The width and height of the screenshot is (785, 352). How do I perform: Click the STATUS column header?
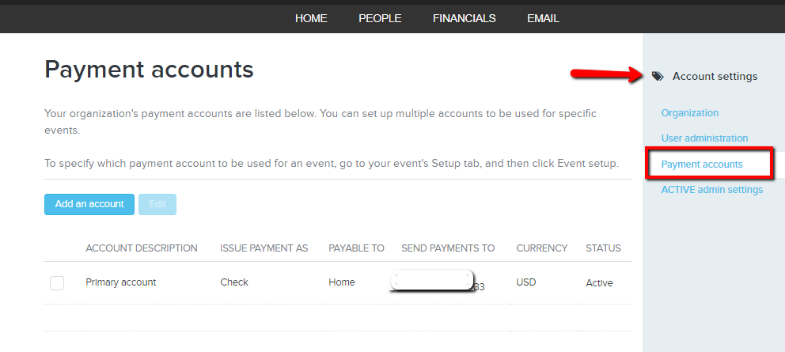point(603,248)
